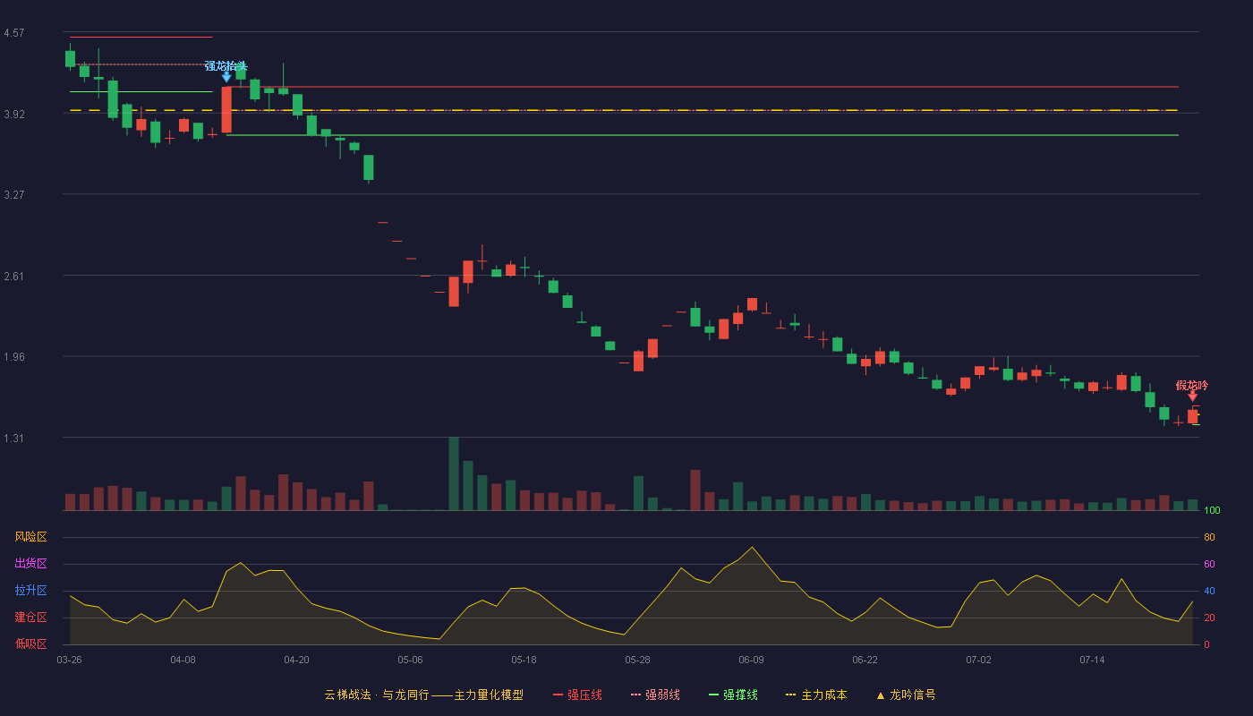Toggle the 龙吟信号 legend item

pos(906,695)
